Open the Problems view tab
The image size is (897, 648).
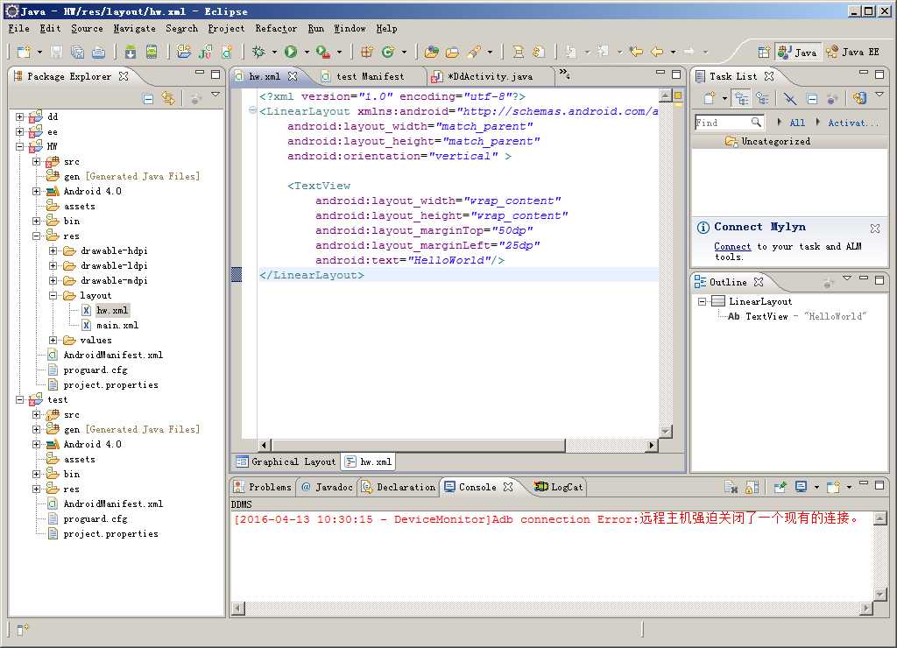263,487
